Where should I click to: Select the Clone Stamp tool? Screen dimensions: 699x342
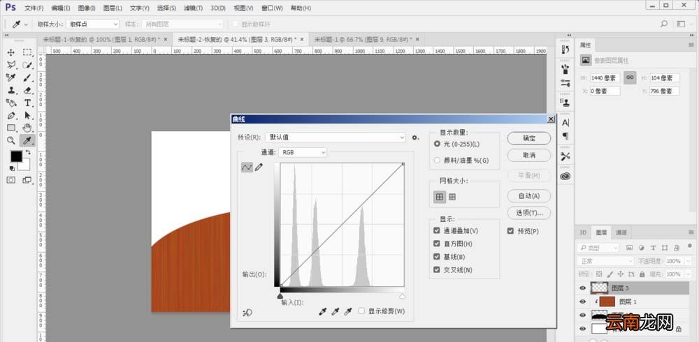tap(11, 91)
